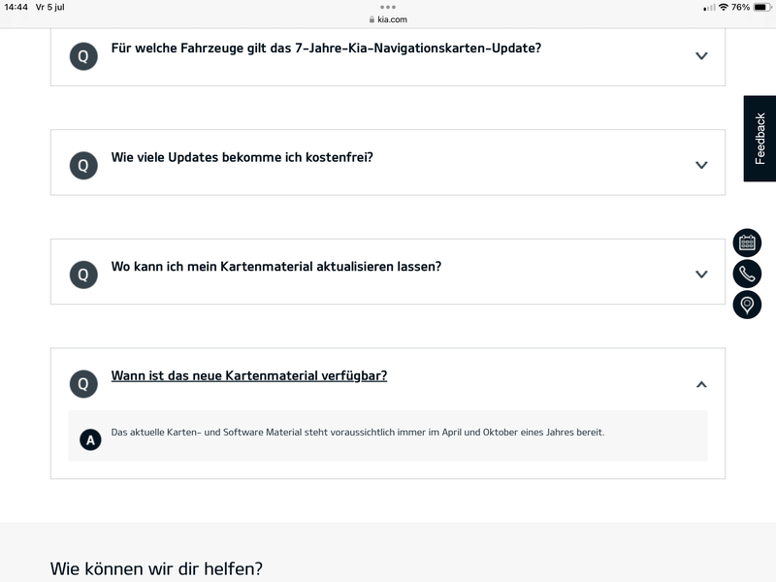Expand chevron for 7-Jahre-Kia-Navigationskarten-Update question
The width and height of the screenshot is (776, 582).
pos(701,56)
